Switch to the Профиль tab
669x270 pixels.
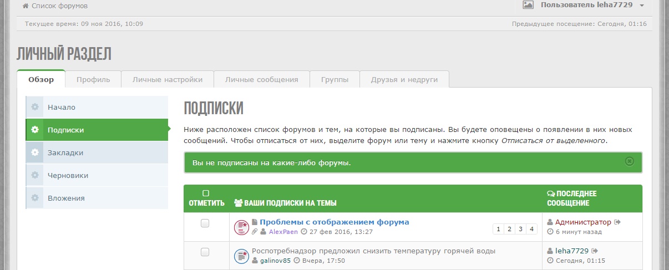pos(93,79)
